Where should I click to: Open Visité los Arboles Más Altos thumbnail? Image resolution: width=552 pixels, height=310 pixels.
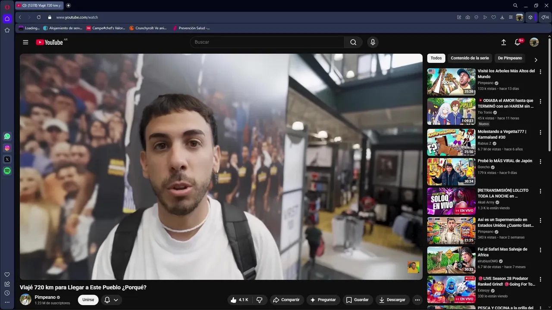452,82
